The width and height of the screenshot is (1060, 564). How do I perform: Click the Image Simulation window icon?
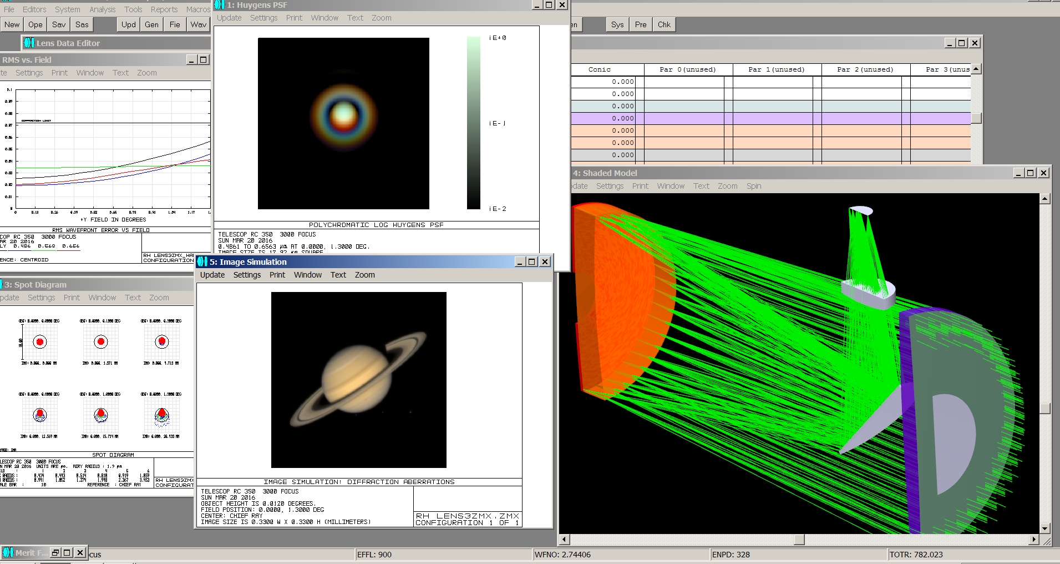click(202, 261)
